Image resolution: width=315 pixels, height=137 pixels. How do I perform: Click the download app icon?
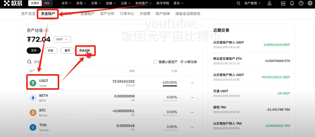[283, 3]
